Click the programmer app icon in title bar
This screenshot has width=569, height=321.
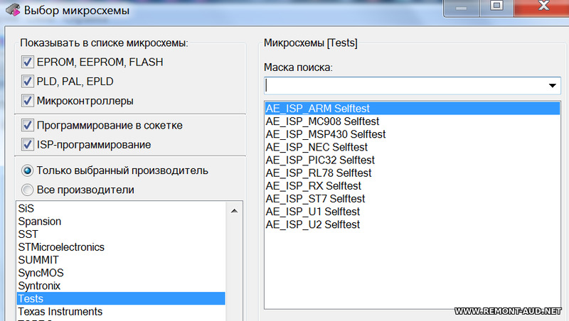click(x=13, y=10)
